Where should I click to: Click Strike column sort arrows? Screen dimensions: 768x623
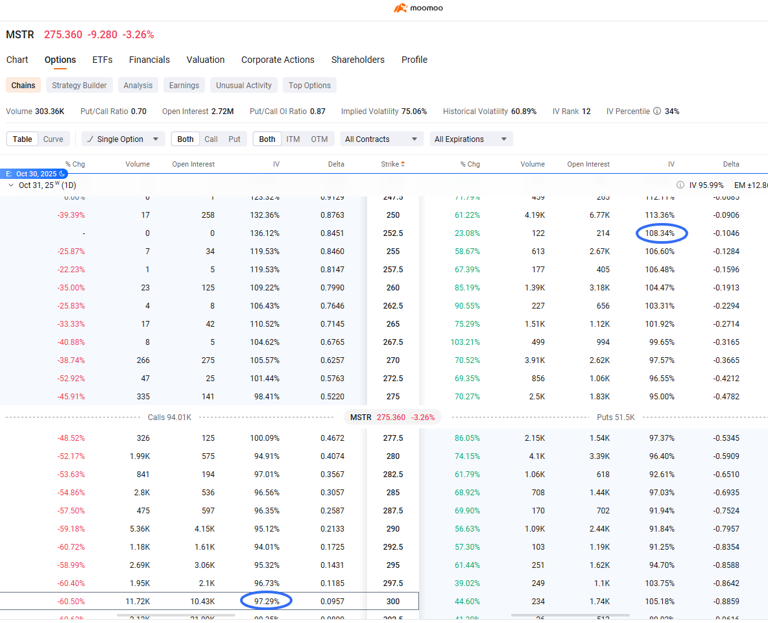pos(403,164)
